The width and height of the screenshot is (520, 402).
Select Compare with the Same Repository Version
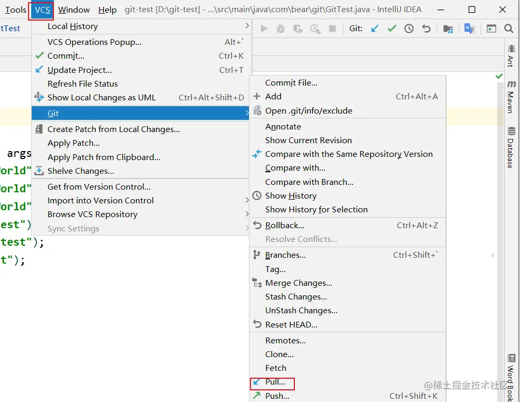coord(348,154)
